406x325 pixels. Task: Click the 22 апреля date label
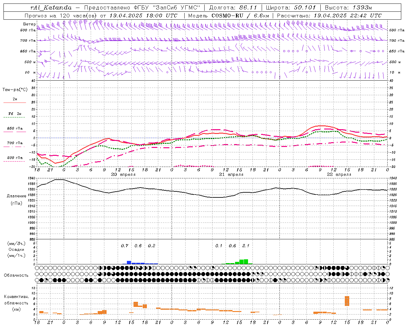coord(339,175)
